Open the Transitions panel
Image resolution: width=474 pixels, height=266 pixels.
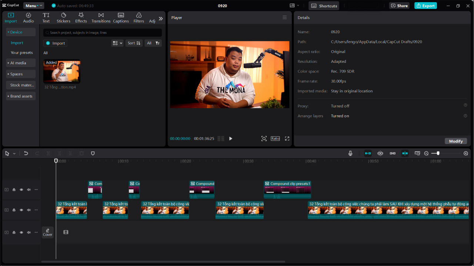[x=101, y=17]
